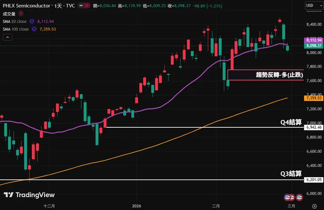The image size is (324, 210).
Task: Click the orange 7,359.53 price axis label
Action: [x=313, y=98]
